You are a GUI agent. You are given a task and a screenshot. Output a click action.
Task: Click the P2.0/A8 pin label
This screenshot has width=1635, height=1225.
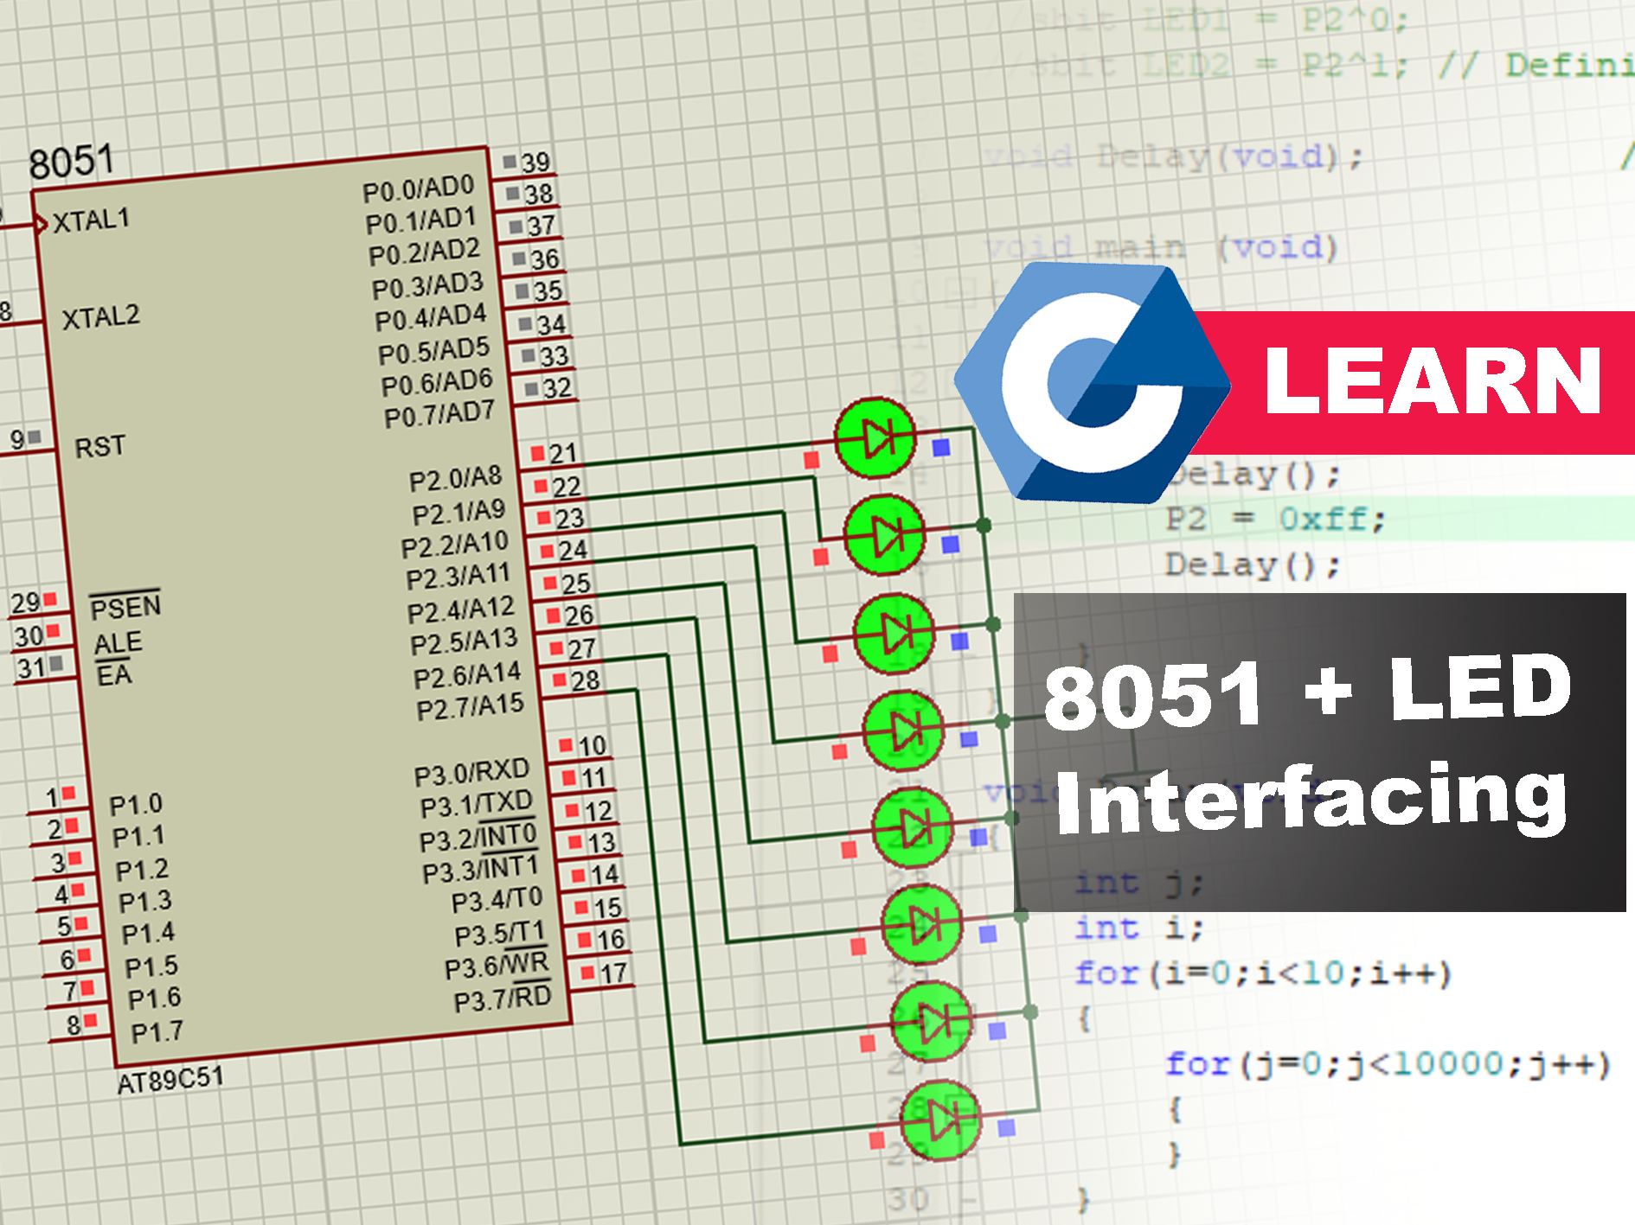tap(455, 479)
